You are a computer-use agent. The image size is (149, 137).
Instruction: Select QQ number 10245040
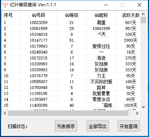39,52
